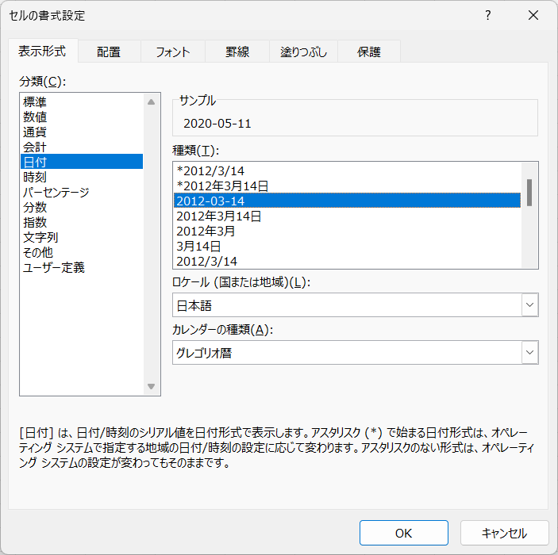The height and width of the screenshot is (555, 558).
Task: Select 数値 in the category list
Action: 82,117
